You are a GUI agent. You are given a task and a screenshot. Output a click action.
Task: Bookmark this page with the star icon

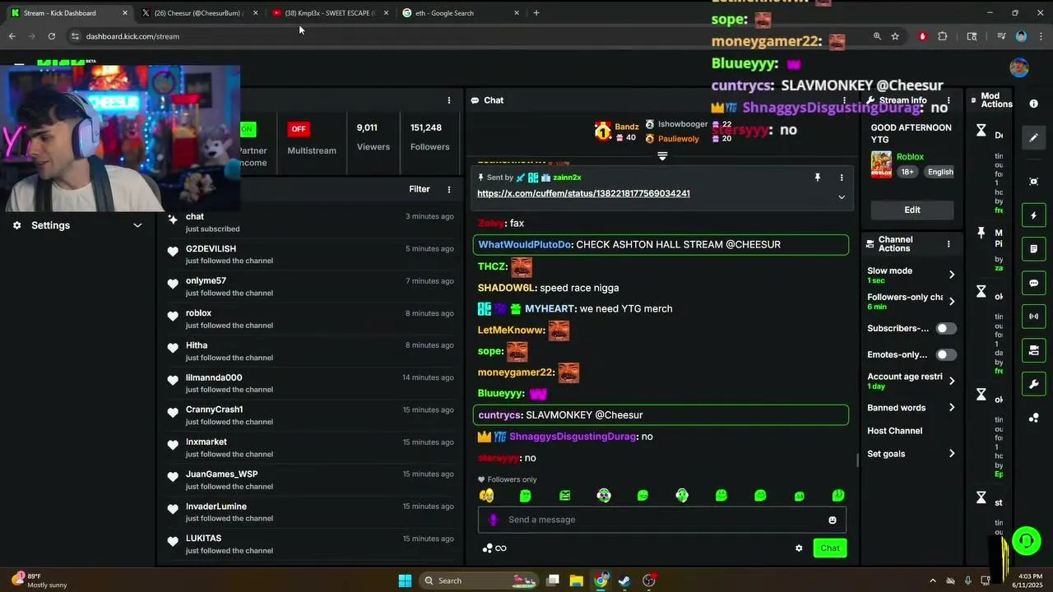[x=895, y=36]
